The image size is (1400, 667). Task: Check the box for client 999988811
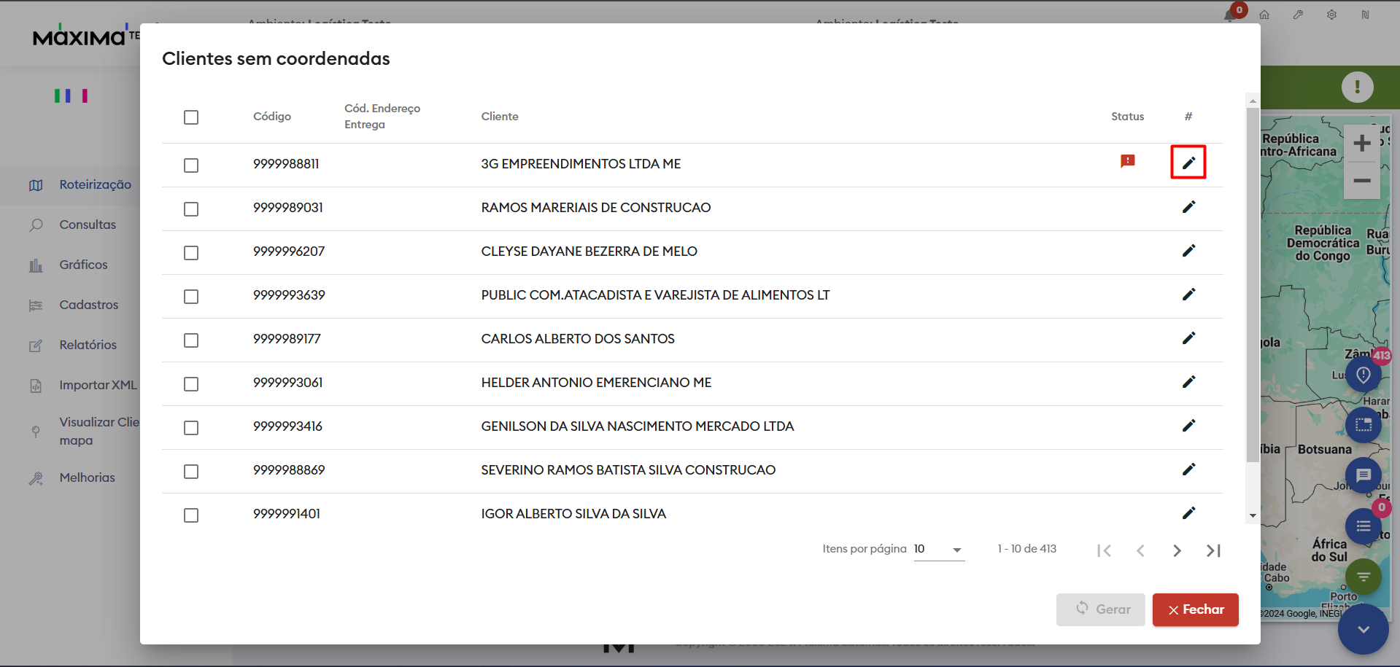191,165
